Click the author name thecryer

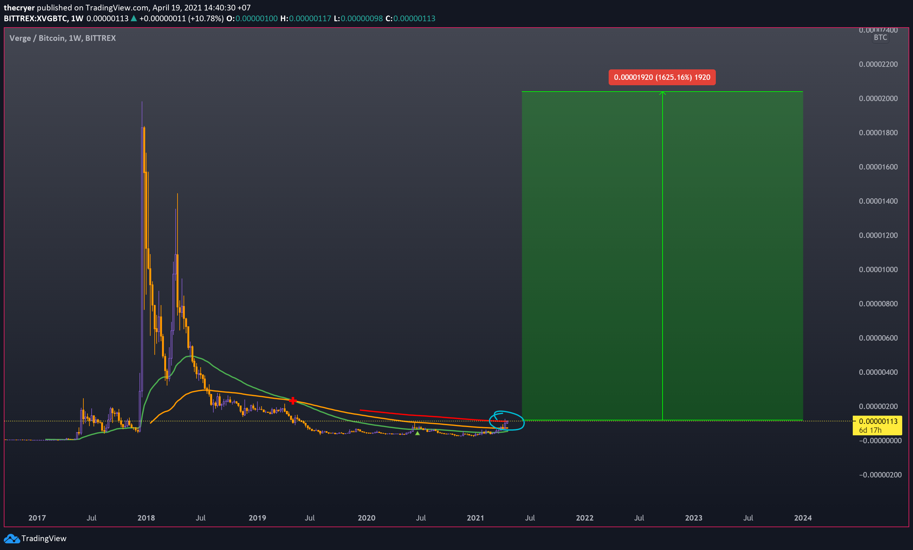click(19, 7)
